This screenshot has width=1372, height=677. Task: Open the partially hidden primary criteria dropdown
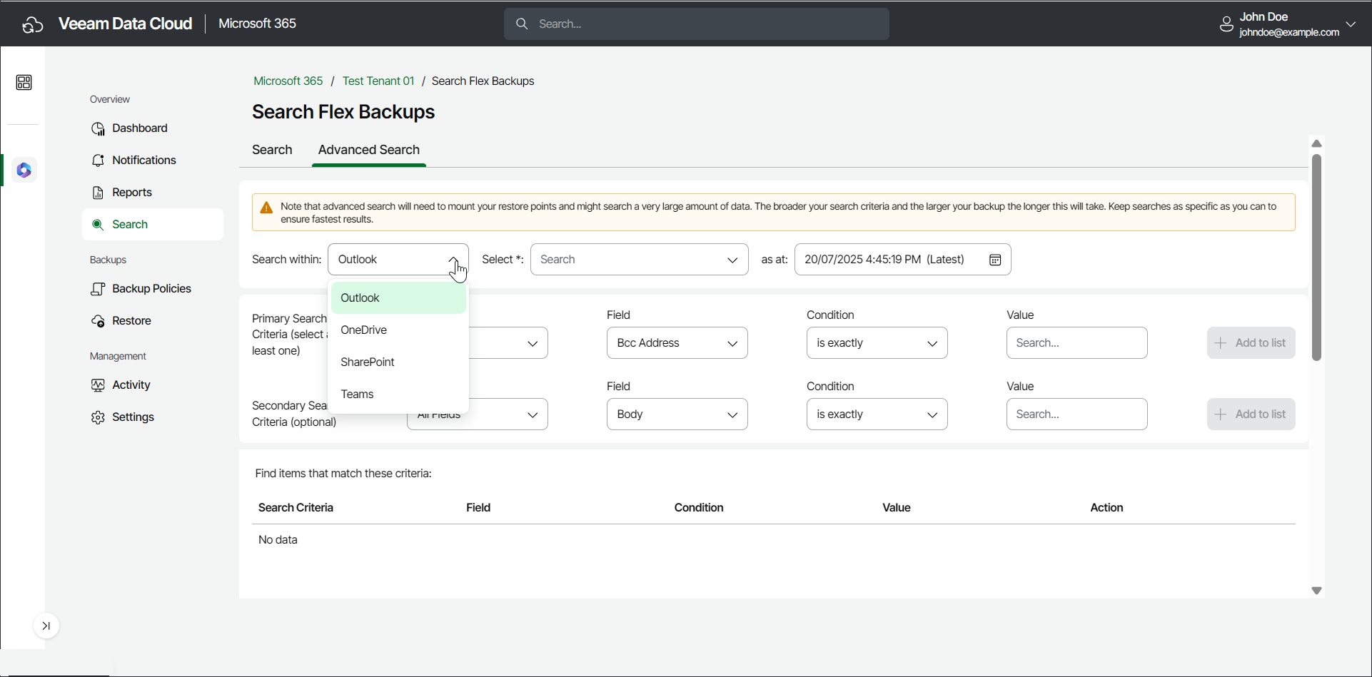click(x=508, y=343)
